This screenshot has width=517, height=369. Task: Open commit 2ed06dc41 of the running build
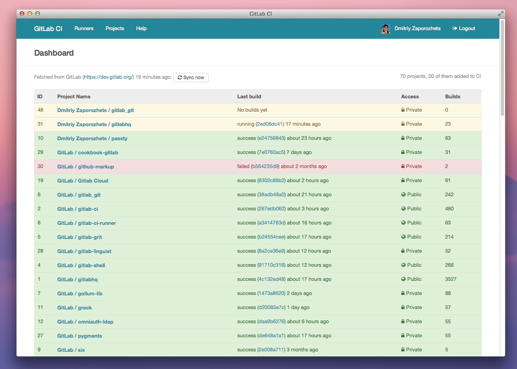[271, 124]
